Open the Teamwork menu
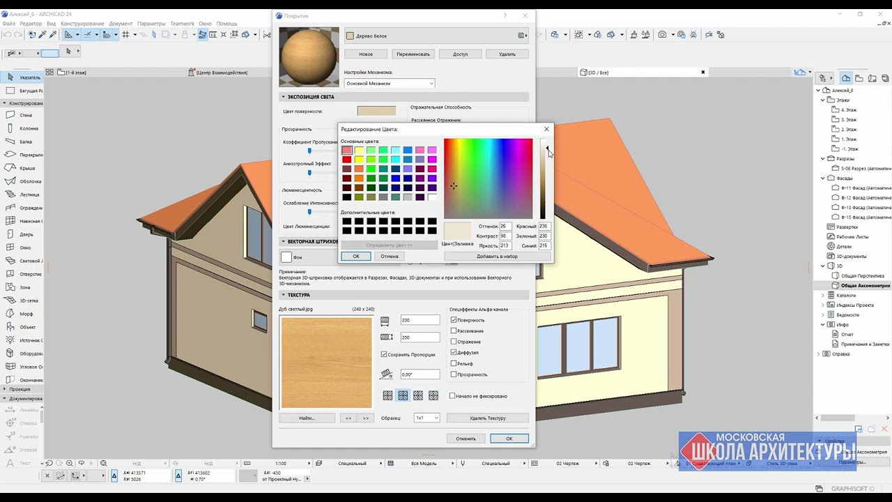The image size is (892, 502). (x=184, y=24)
